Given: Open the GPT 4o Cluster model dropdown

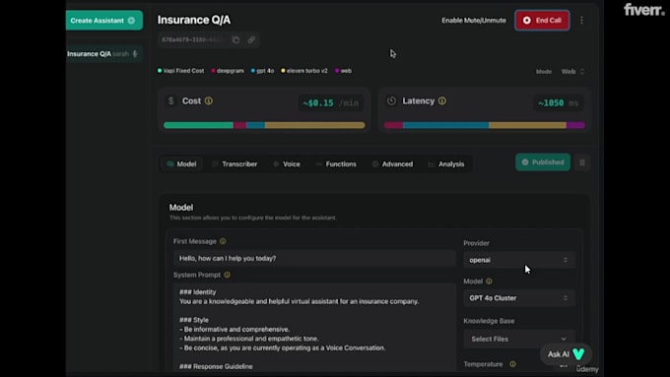Looking at the screenshot, I should point(519,298).
